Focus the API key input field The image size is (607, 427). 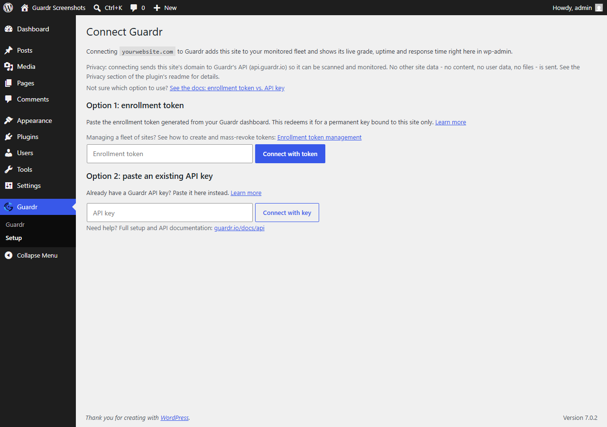click(x=170, y=213)
